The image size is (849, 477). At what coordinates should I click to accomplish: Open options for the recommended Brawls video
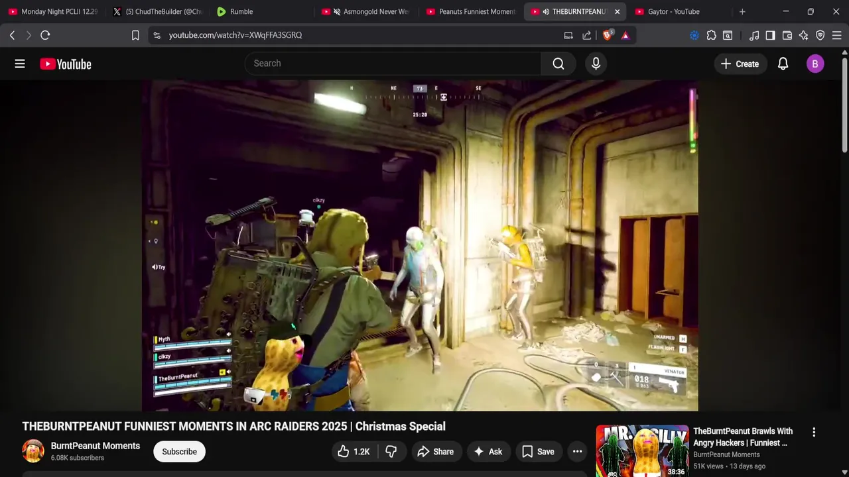[x=814, y=432]
